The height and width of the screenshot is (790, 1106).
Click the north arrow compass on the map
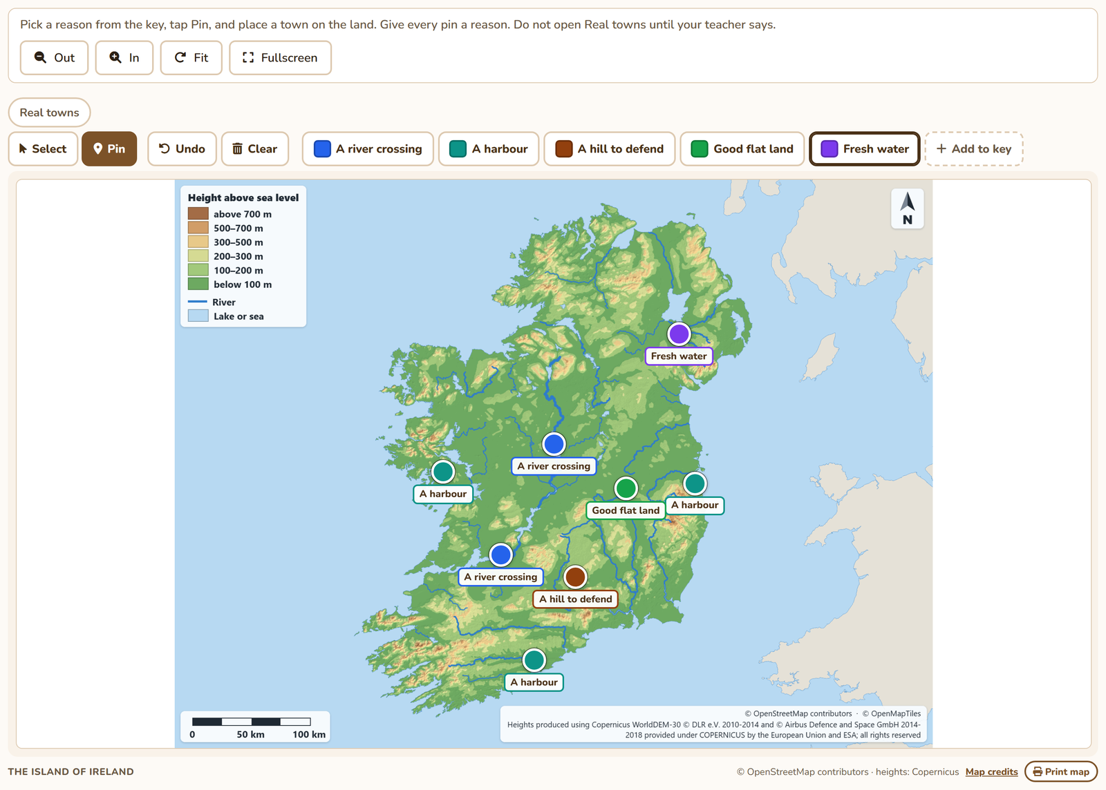pos(908,209)
